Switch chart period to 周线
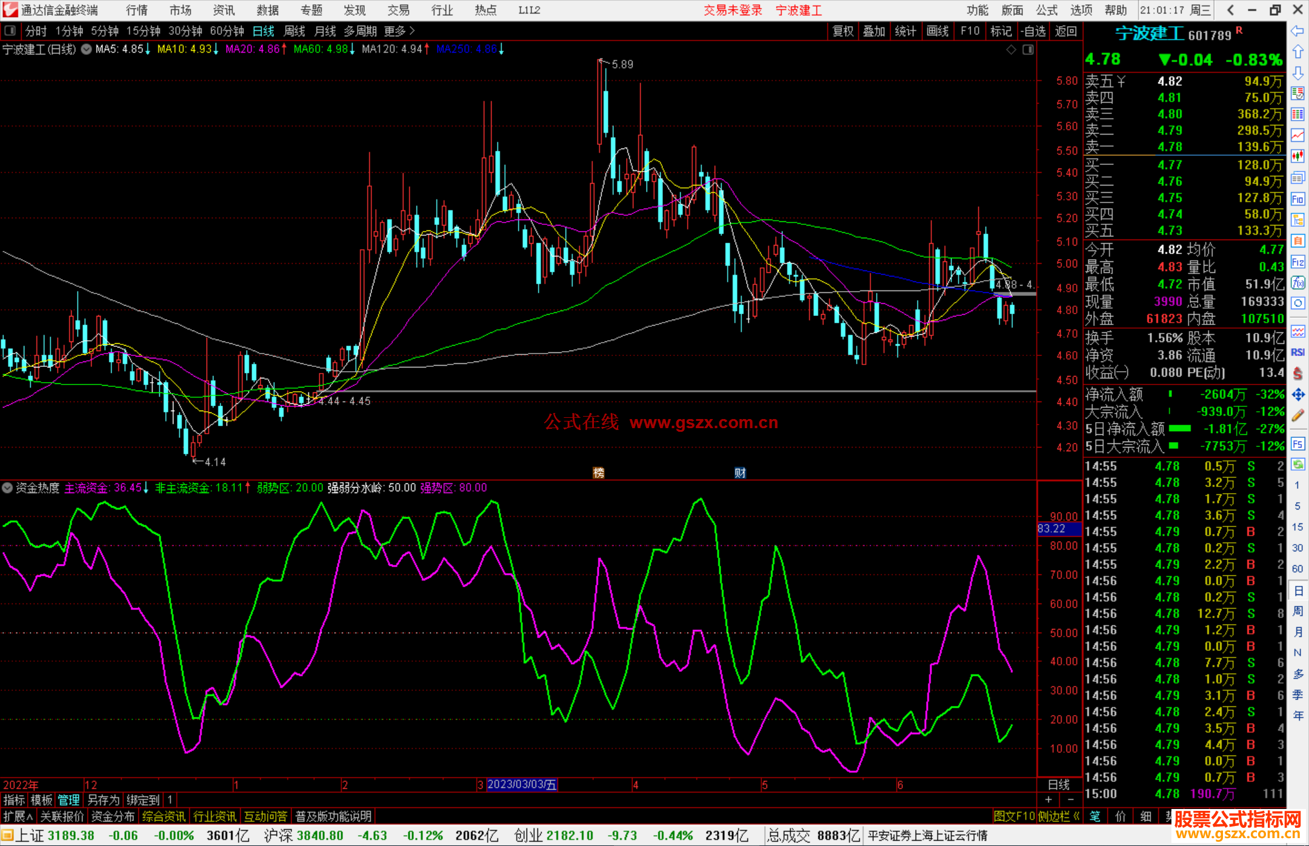This screenshot has width=1309, height=846. point(295,31)
